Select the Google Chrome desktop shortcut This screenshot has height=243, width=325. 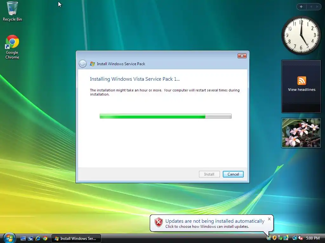click(x=12, y=47)
